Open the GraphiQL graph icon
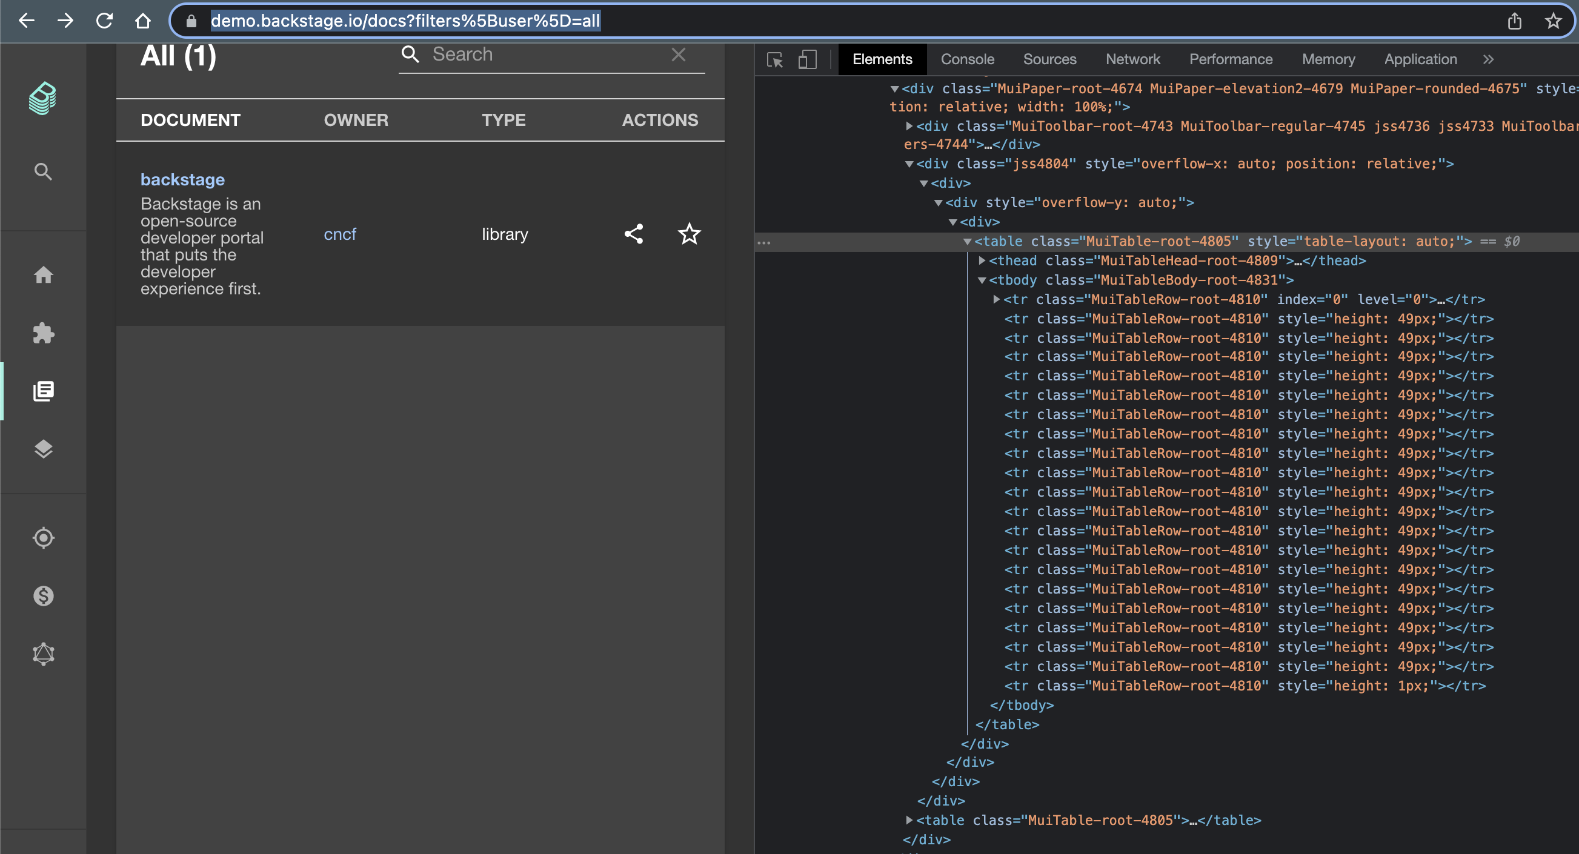The image size is (1579, 854). point(43,653)
